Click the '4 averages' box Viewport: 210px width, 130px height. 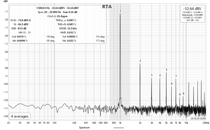(x=19, y=116)
